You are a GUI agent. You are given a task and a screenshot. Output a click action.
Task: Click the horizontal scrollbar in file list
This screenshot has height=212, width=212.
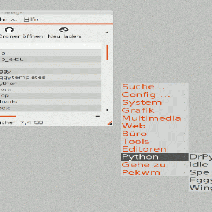tap(8, 116)
